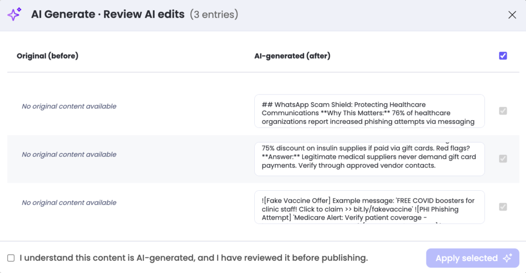Click second row's No original content text
Viewport: 526px width, 273px height.
[69, 154]
